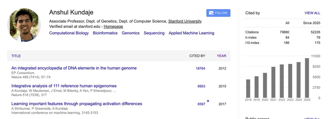View the 6597 citations list
The height and width of the screenshot is (119, 328).
pyautogui.click(x=201, y=104)
